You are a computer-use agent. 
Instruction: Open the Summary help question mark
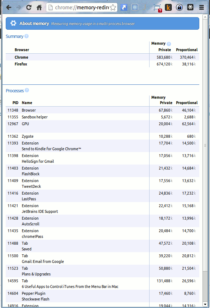pyautogui.click(x=27, y=36)
